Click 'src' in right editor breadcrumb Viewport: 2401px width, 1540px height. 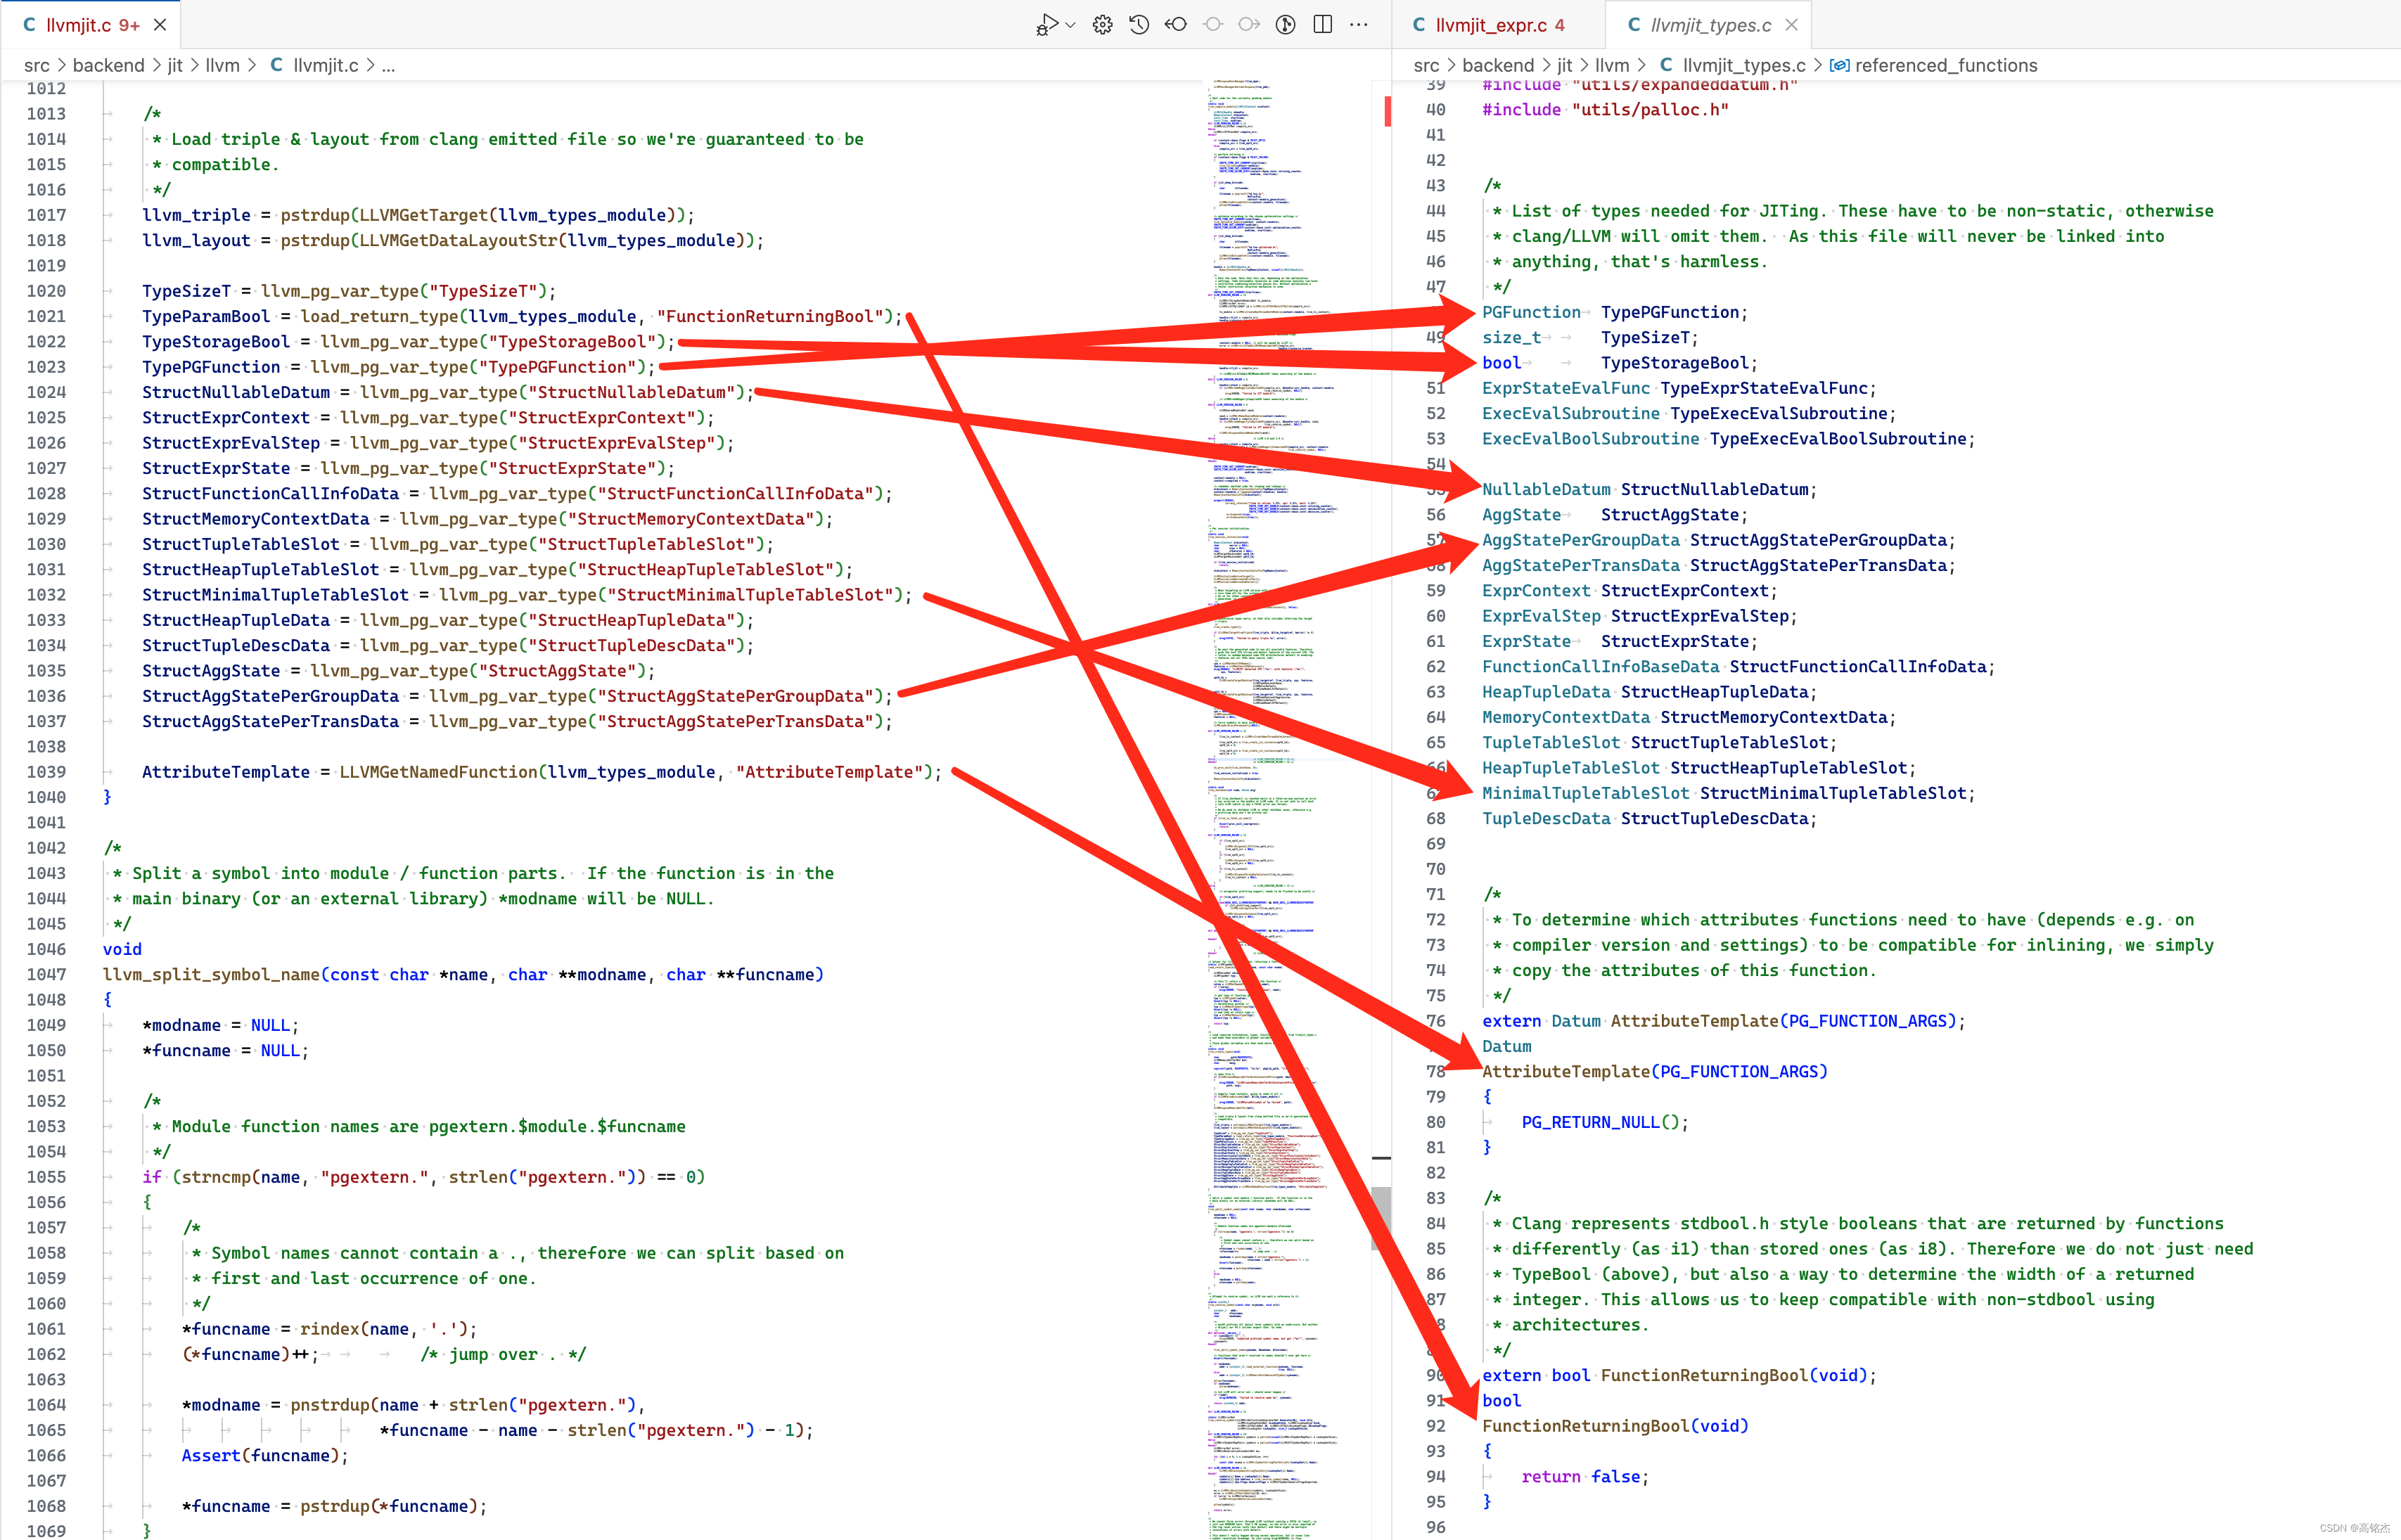pyautogui.click(x=1427, y=66)
